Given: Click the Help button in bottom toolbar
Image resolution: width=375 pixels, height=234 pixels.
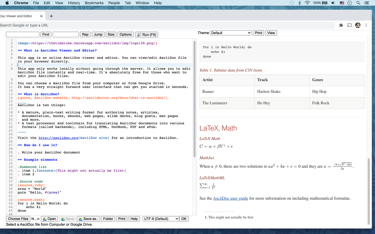Looking at the screenshot, I should tap(134, 219).
